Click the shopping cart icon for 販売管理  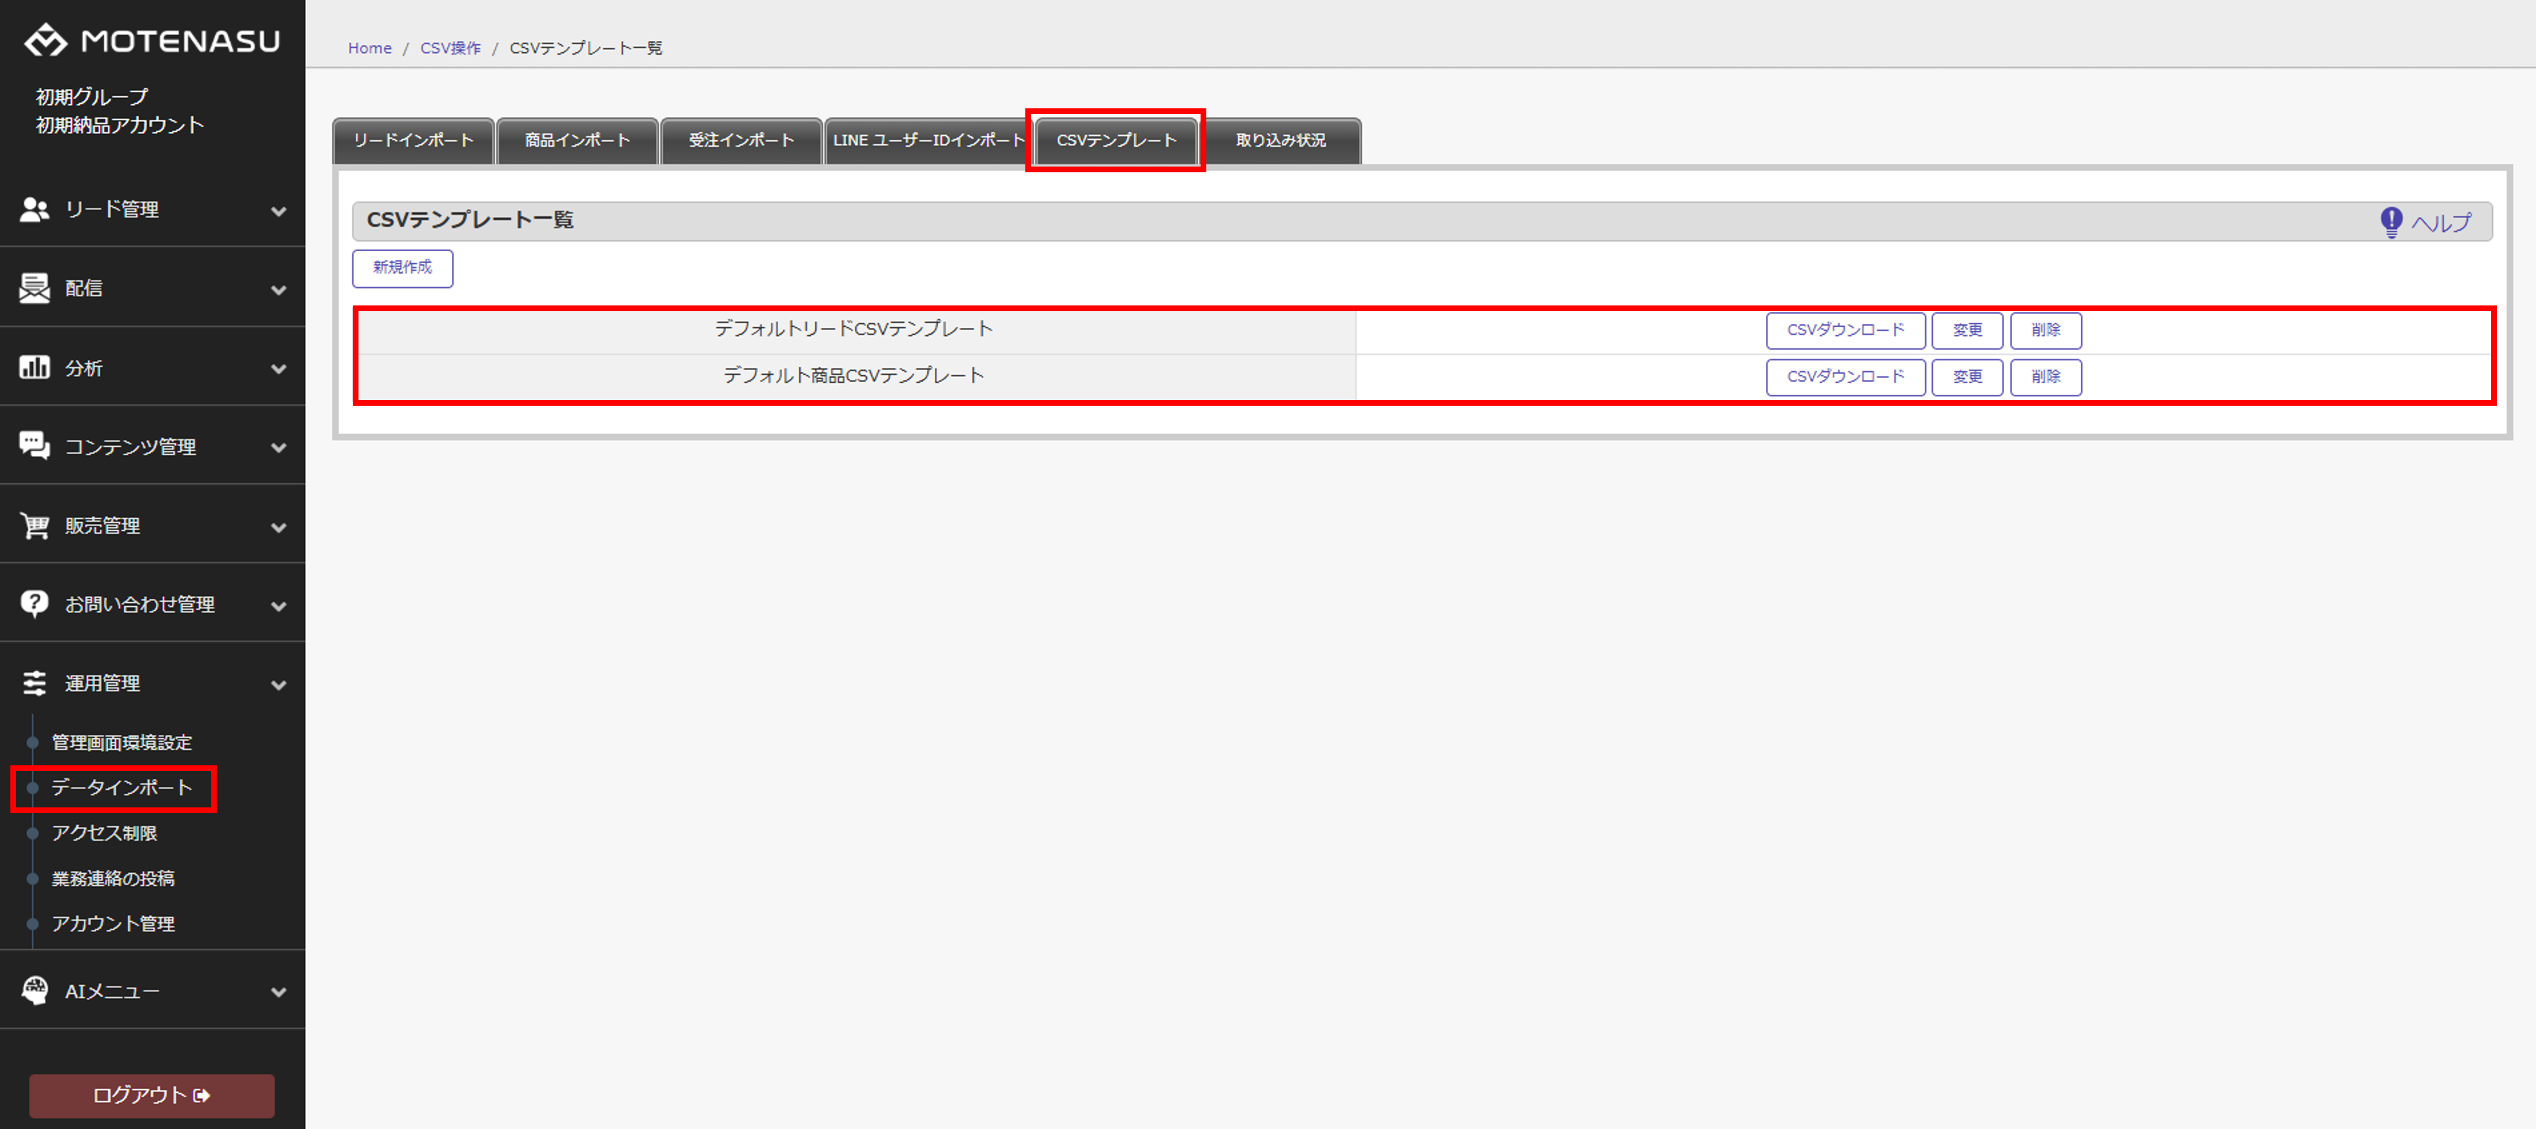tap(35, 526)
